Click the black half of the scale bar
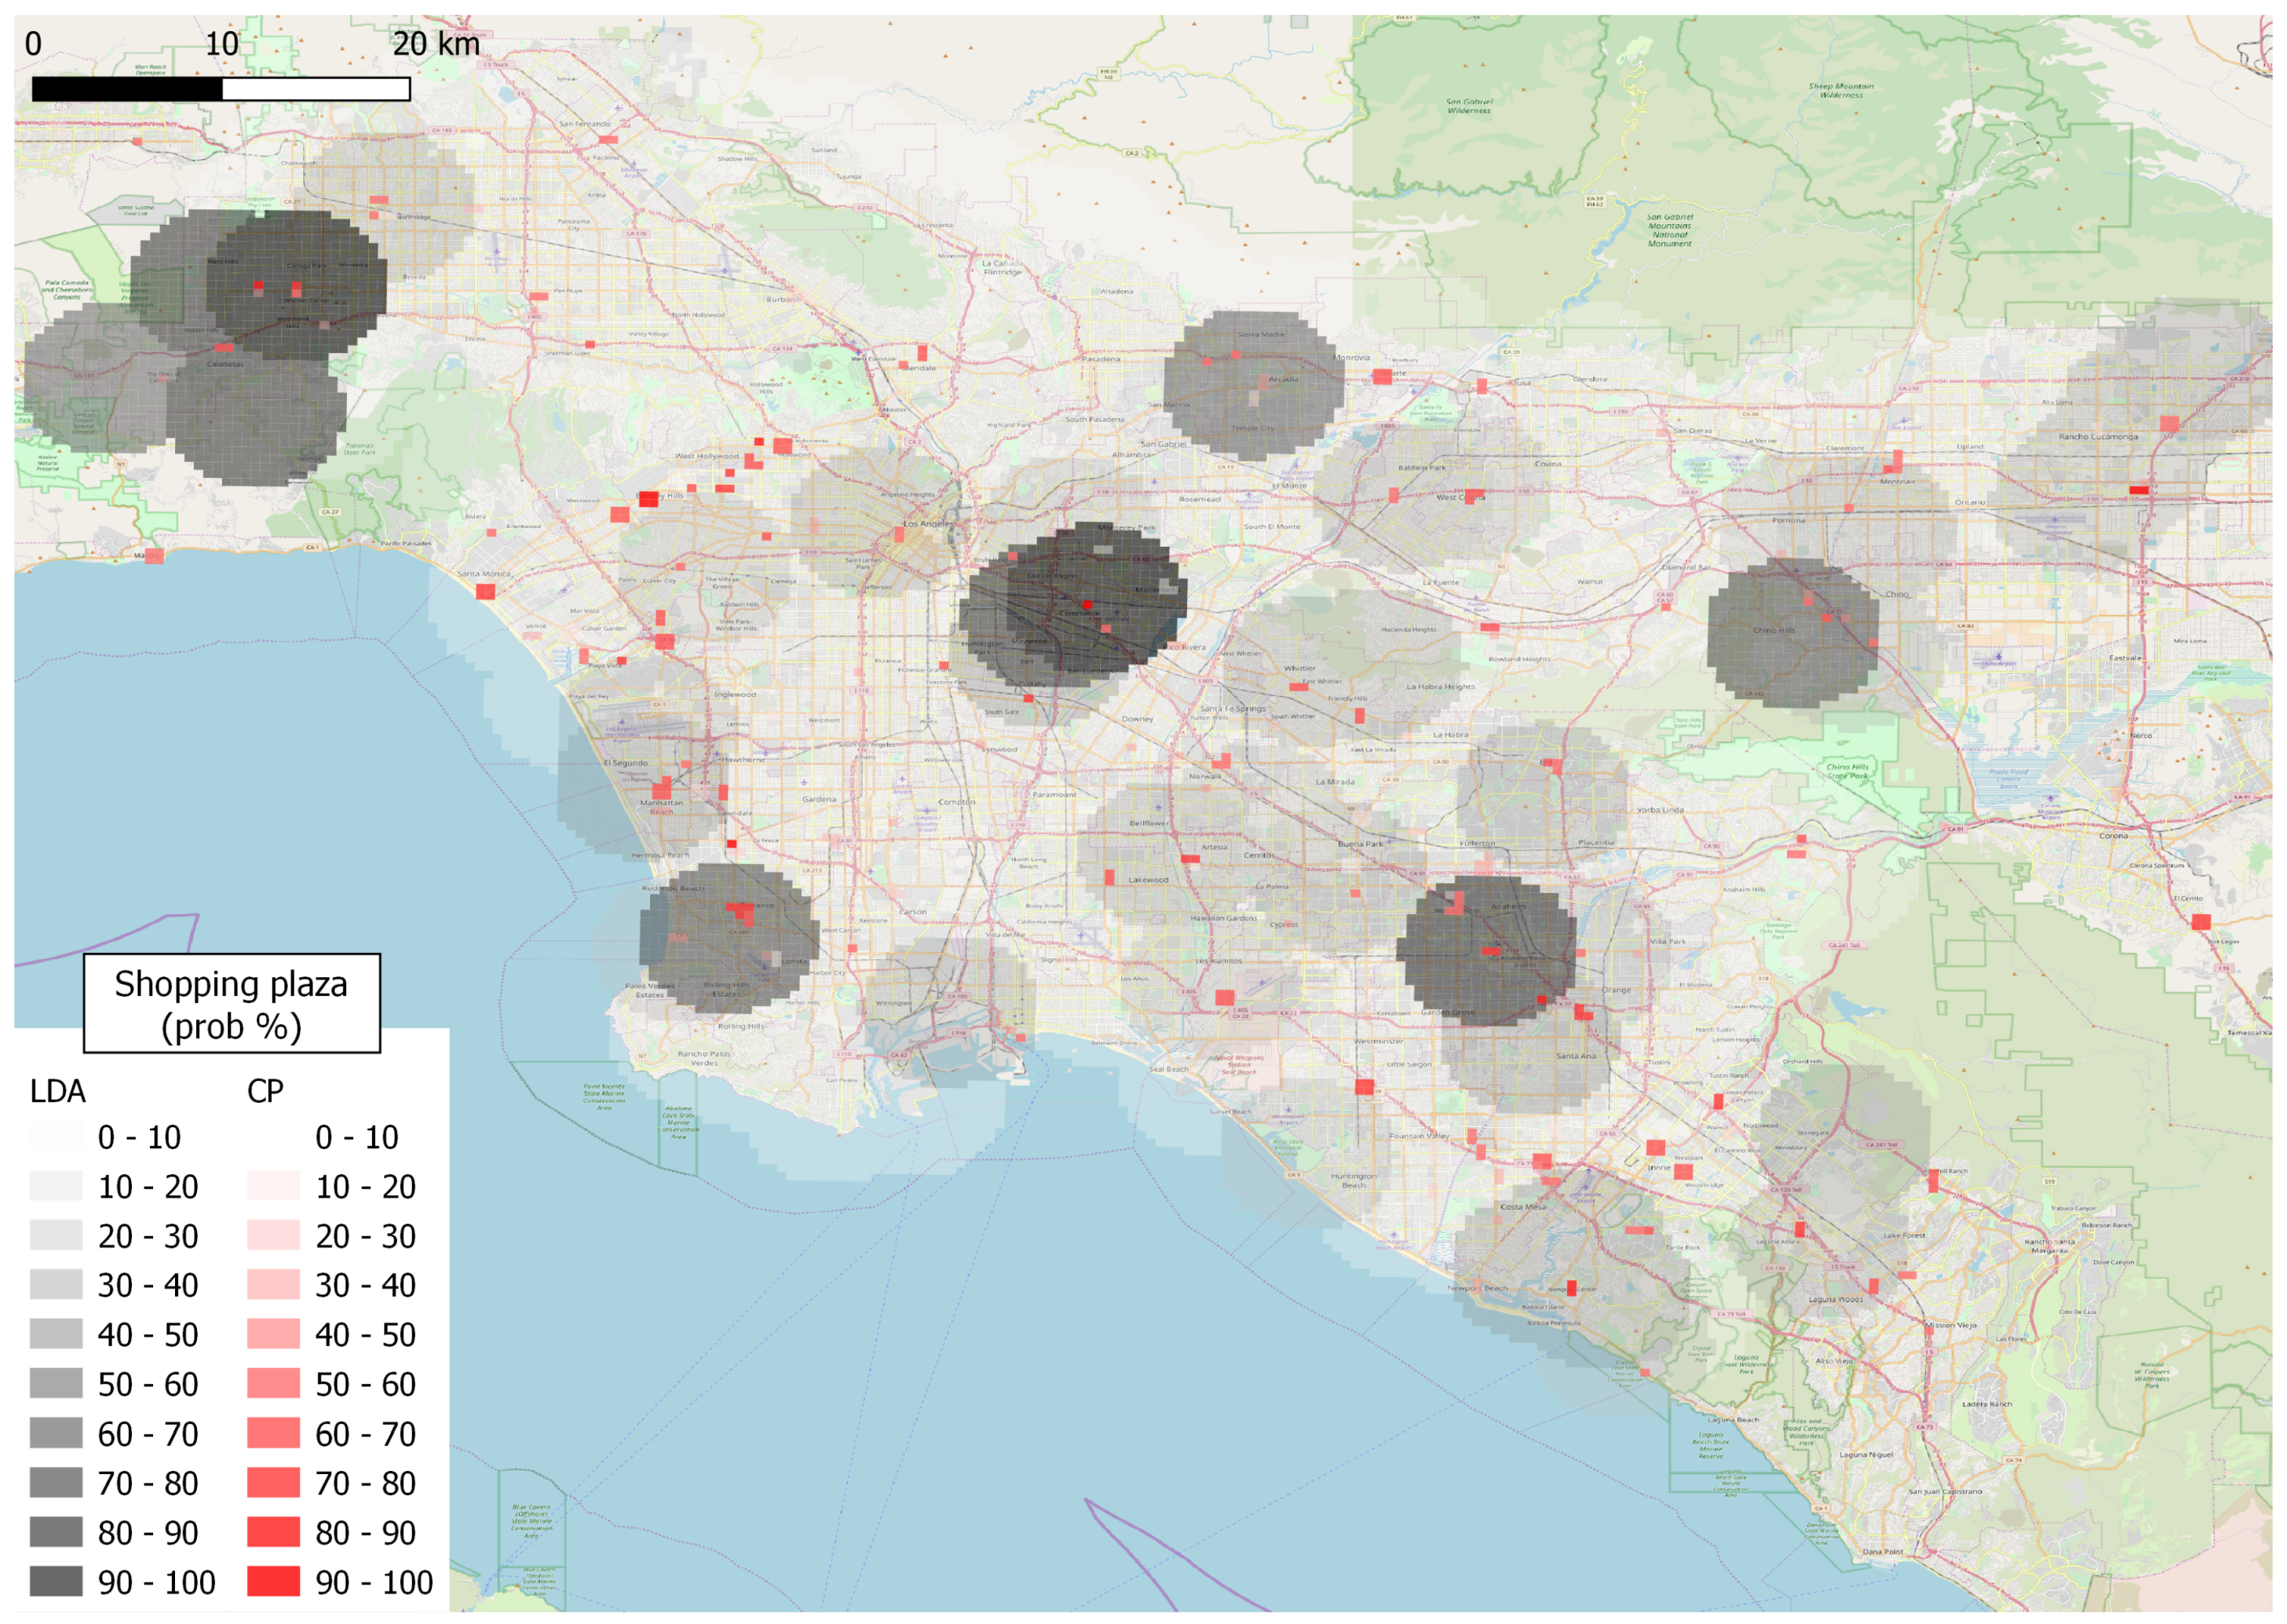 127,90
